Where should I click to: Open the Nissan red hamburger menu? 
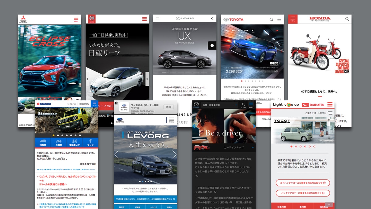pyautogui.click(x=144, y=19)
